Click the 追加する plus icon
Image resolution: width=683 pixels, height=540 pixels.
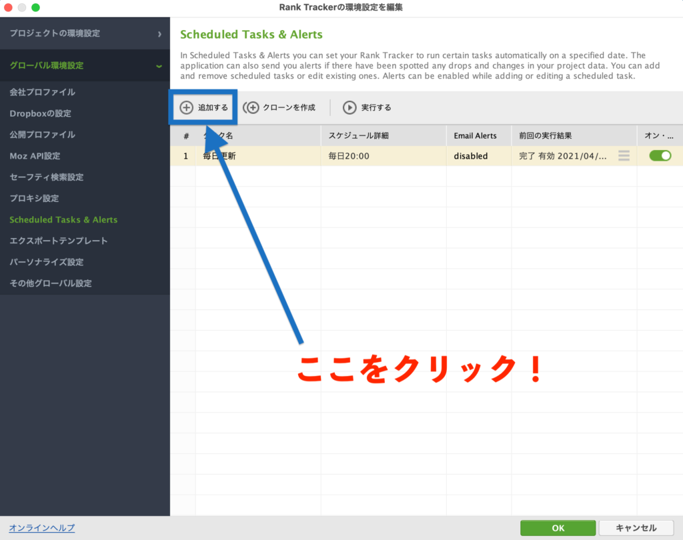tap(187, 107)
